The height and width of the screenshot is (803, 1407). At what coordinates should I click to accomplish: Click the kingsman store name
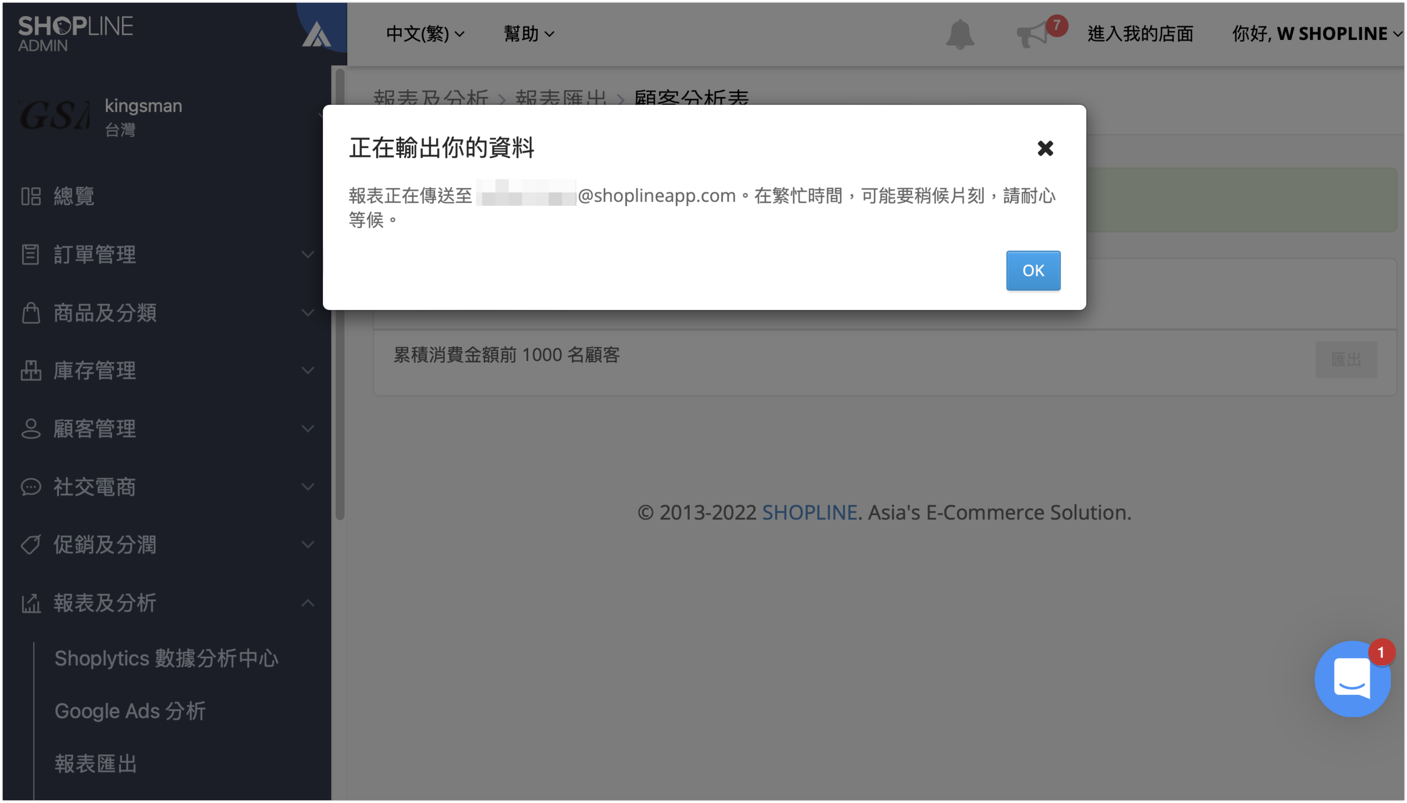pyautogui.click(x=143, y=105)
